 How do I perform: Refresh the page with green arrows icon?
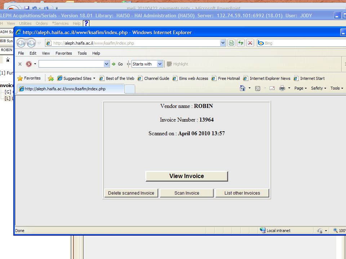coord(241,43)
